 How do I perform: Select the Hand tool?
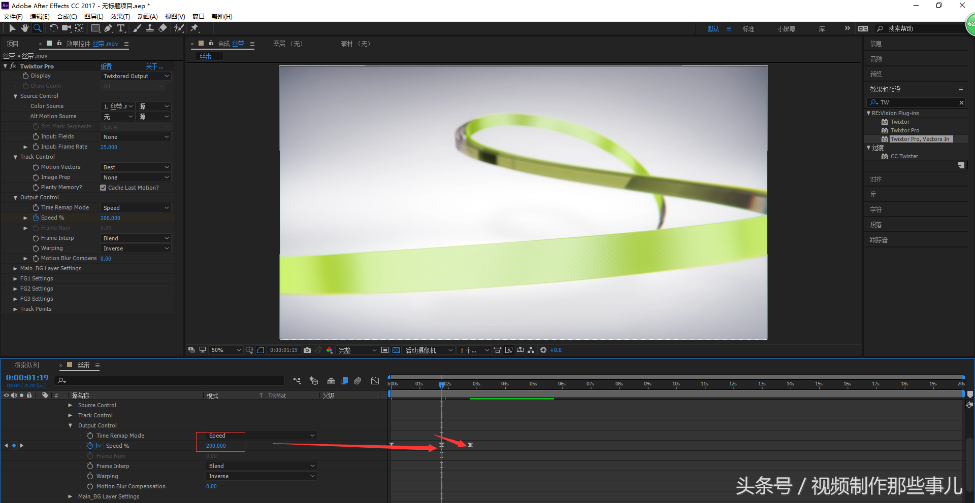[24, 28]
